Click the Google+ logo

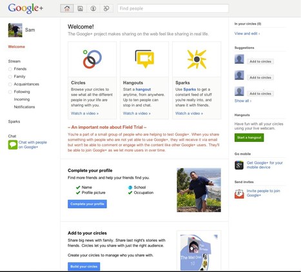[25, 8]
